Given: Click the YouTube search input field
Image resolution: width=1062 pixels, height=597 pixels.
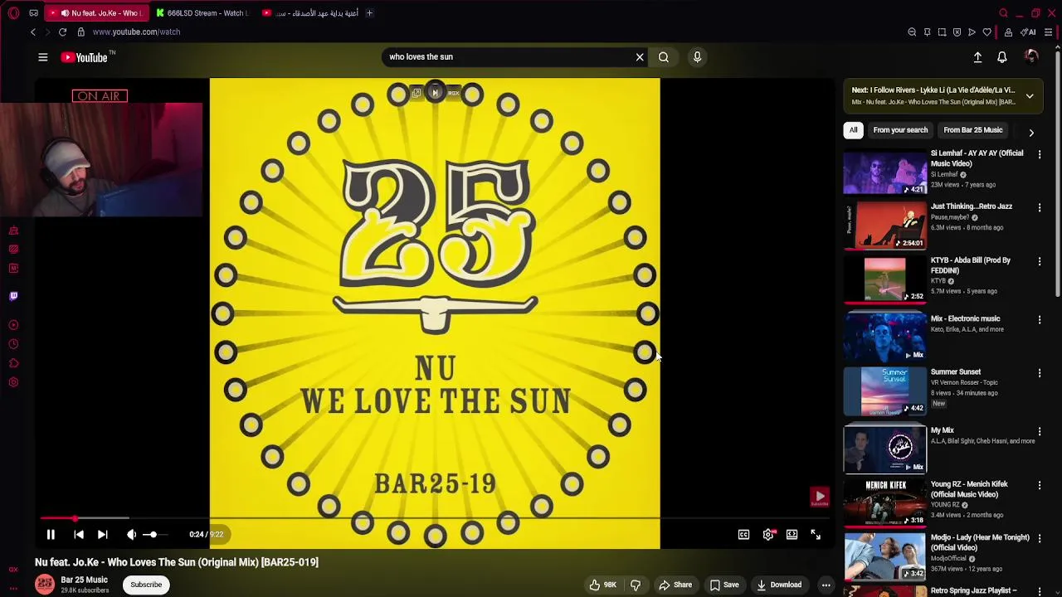Looking at the screenshot, I should coord(506,57).
